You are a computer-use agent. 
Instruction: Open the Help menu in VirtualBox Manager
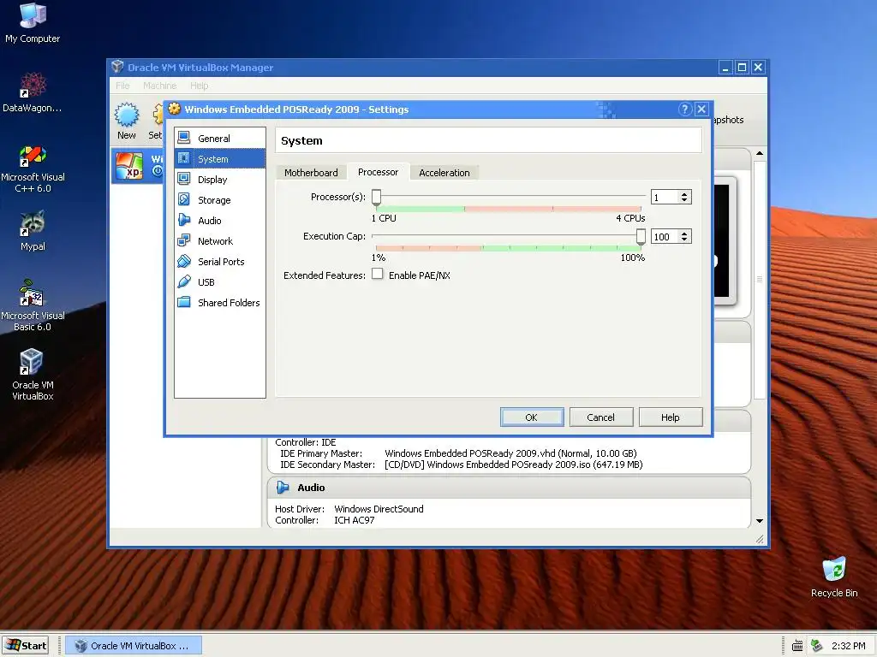tap(199, 86)
